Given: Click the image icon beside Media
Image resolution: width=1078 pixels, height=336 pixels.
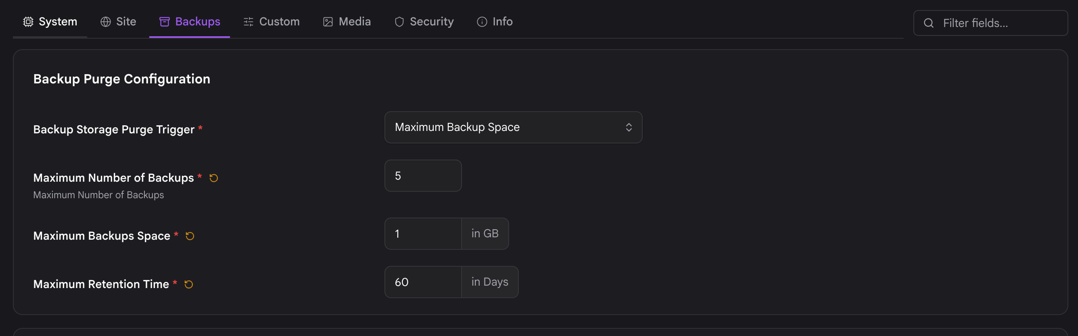Looking at the screenshot, I should [328, 22].
